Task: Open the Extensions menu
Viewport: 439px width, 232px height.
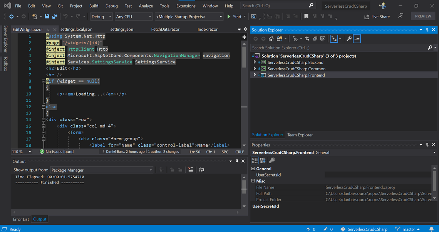Action: click(x=186, y=6)
